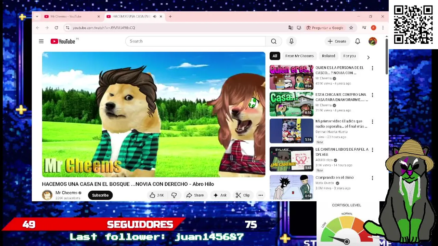This screenshot has width=438, height=246.
Task: Subscribe to Mr Cheems channel
Action: click(100, 195)
